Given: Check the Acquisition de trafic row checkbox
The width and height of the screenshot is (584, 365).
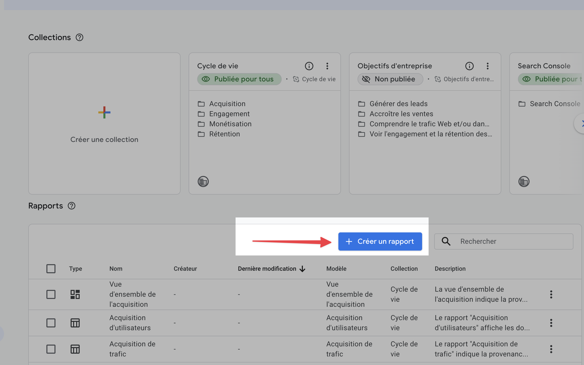Looking at the screenshot, I should pos(51,349).
